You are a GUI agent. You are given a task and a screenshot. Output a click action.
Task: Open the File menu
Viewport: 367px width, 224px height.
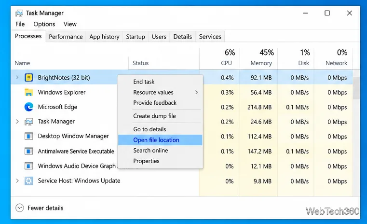(x=20, y=24)
